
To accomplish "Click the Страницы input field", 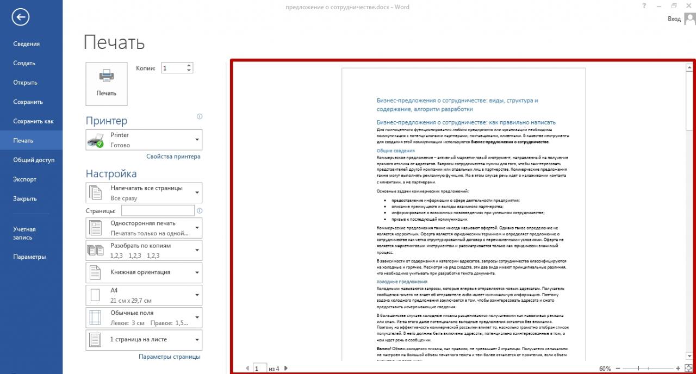I will click(x=158, y=210).
